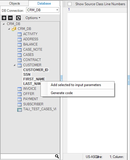Screen dimensions: 130x160
Task: Select the ACTIVITY table icon
Action: 20,34
